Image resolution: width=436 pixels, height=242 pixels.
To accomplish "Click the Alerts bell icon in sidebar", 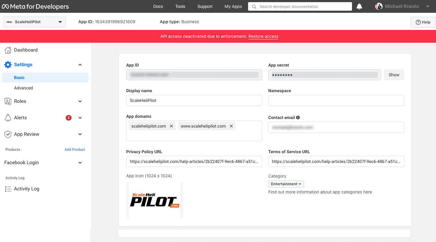I will point(8,118).
